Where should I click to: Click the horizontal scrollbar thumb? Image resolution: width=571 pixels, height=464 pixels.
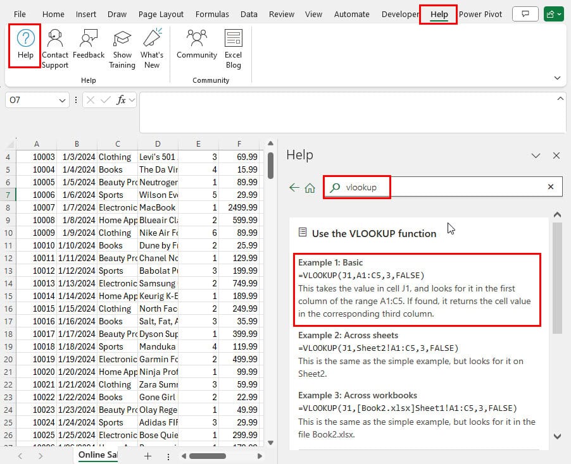(208, 456)
